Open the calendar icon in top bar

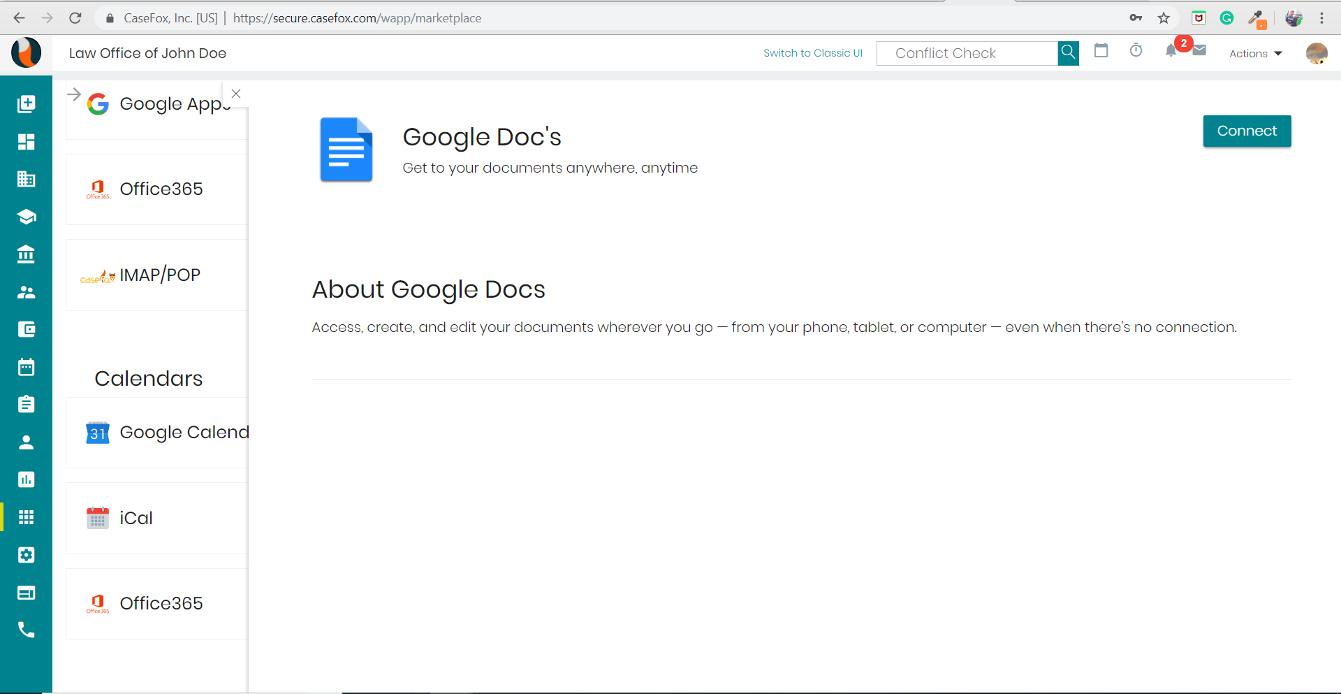[1101, 50]
